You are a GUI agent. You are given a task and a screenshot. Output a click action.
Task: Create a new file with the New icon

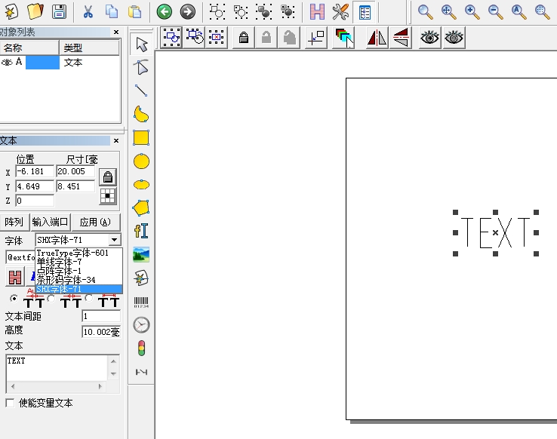[x=11, y=11]
